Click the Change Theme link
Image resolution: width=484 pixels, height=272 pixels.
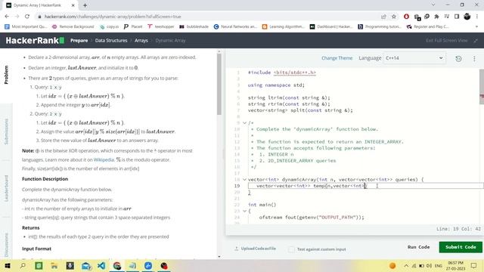coord(337,58)
